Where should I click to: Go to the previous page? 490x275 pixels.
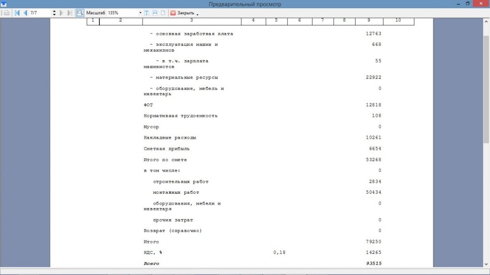tap(25, 13)
